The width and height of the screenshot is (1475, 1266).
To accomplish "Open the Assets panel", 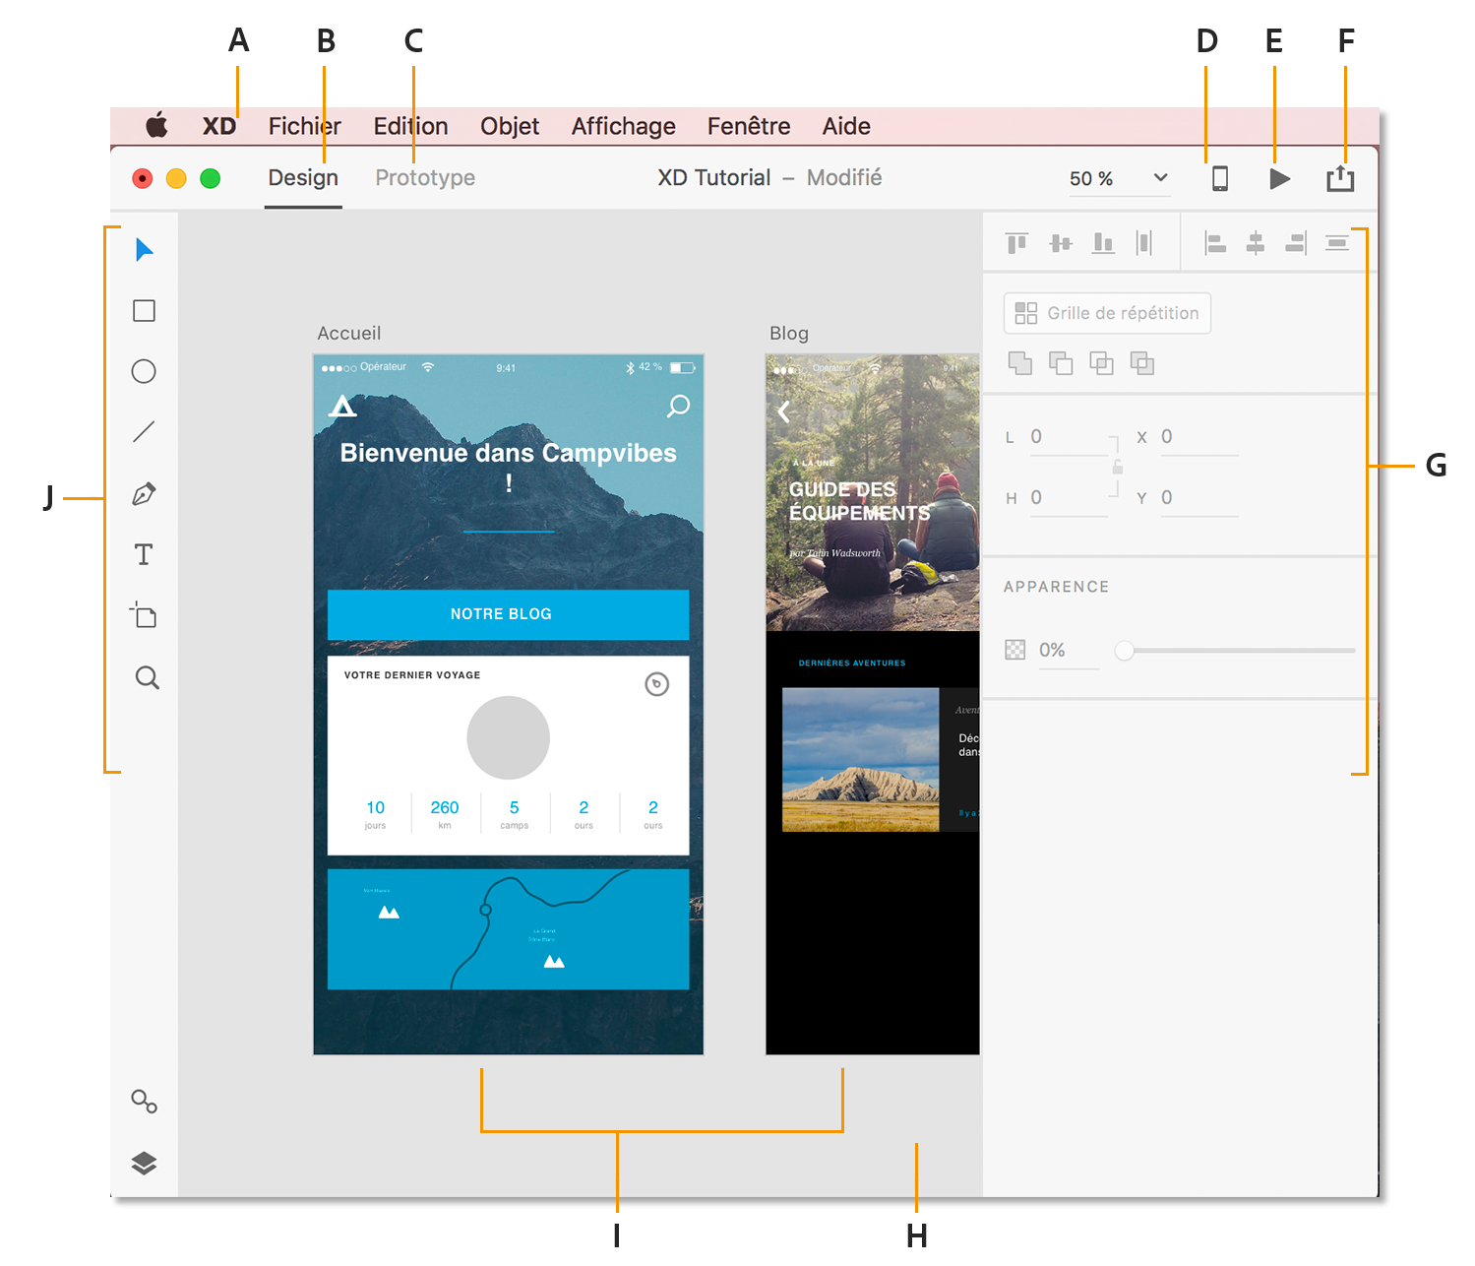I will click(x=144, y=1103).
